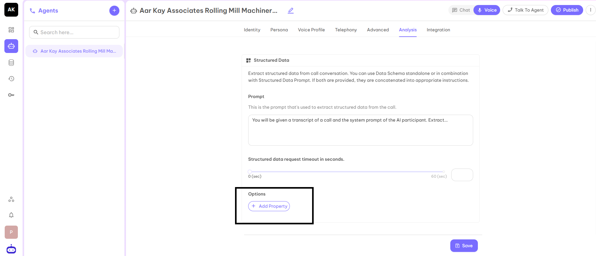Screen dimensions: 596x256
Task: Select the Agents robot icon in sidebar
Action: pos(11,46)
